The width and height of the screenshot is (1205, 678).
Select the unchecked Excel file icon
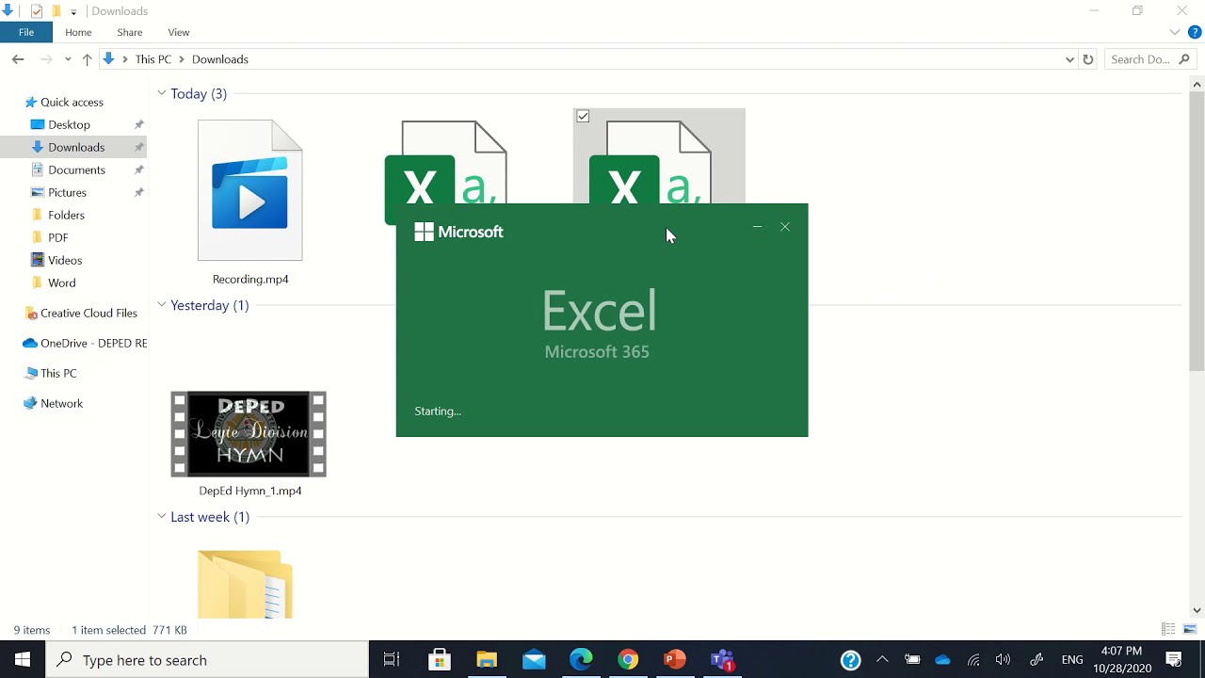point(446,162)
